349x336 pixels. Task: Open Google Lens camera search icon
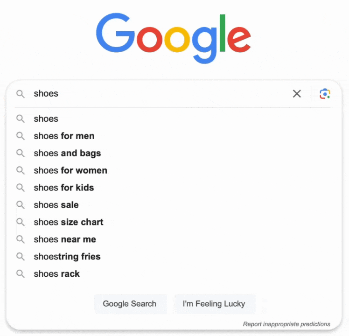pos(325,93)
